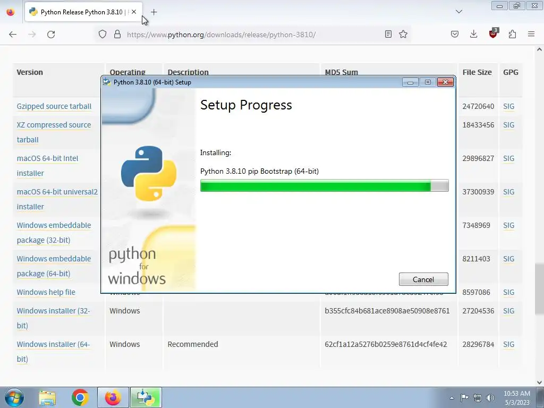Click the Firefox forward arrow
Image resolution: width=544 pixels, height=408 pixels.
32,35
